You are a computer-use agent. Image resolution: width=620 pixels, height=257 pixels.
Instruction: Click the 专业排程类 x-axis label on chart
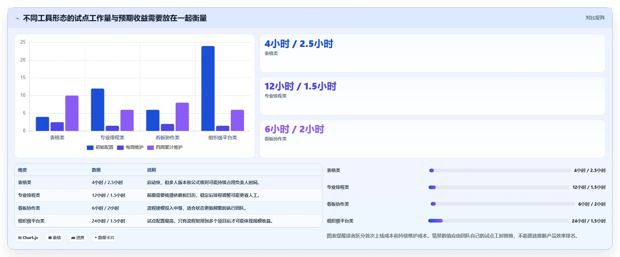tap(112, 137)
